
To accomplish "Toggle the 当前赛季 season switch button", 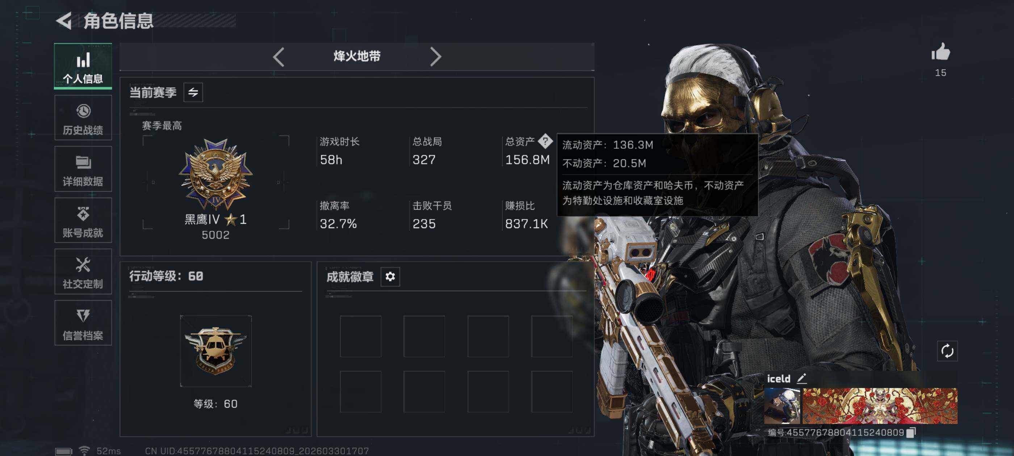I will click(x=193, y=92).
